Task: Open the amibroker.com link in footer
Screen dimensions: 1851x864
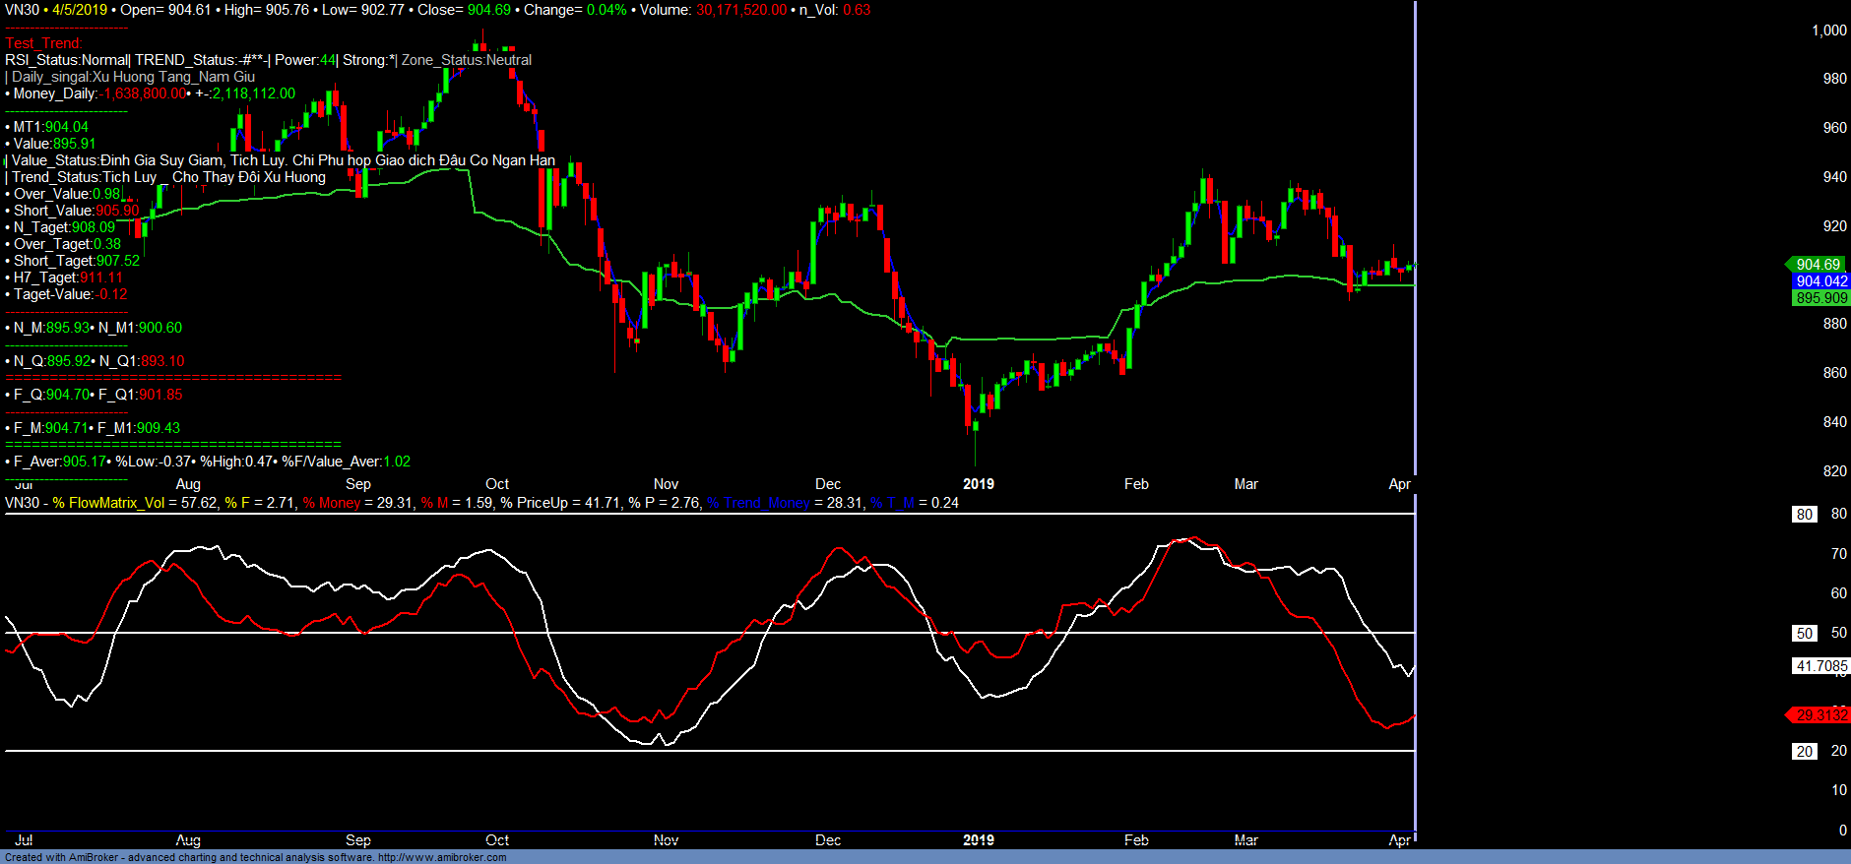Action: coord(442,857)
